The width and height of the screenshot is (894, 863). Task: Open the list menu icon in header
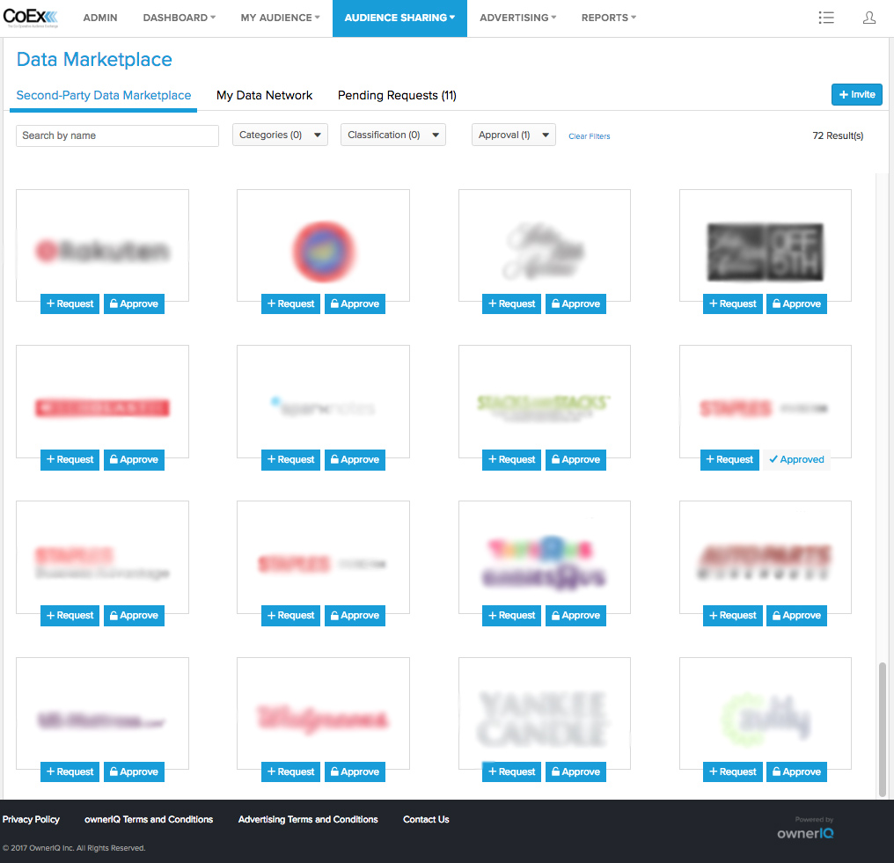(x=826, y=18)
